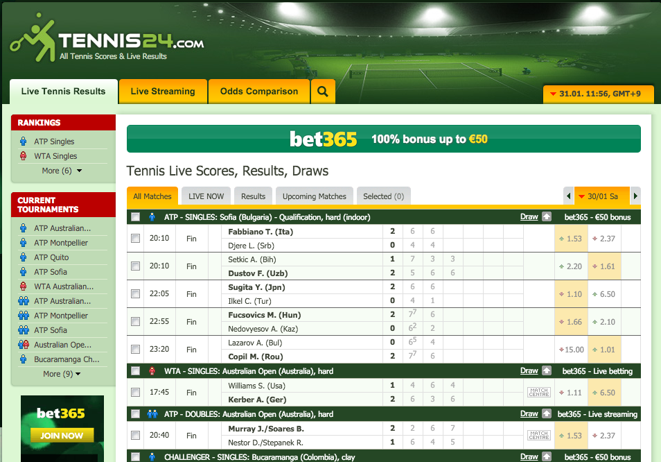Open the Live Tennis Results tab
This screenshot has width=661, height=462.
click(63, 91)
